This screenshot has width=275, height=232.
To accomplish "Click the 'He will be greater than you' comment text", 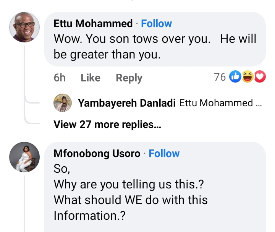I will pos(155,47).
